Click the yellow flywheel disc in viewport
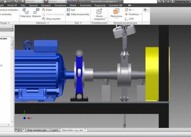Image resolution: width=191 pixels, height=137 pixels. [152, 74]
